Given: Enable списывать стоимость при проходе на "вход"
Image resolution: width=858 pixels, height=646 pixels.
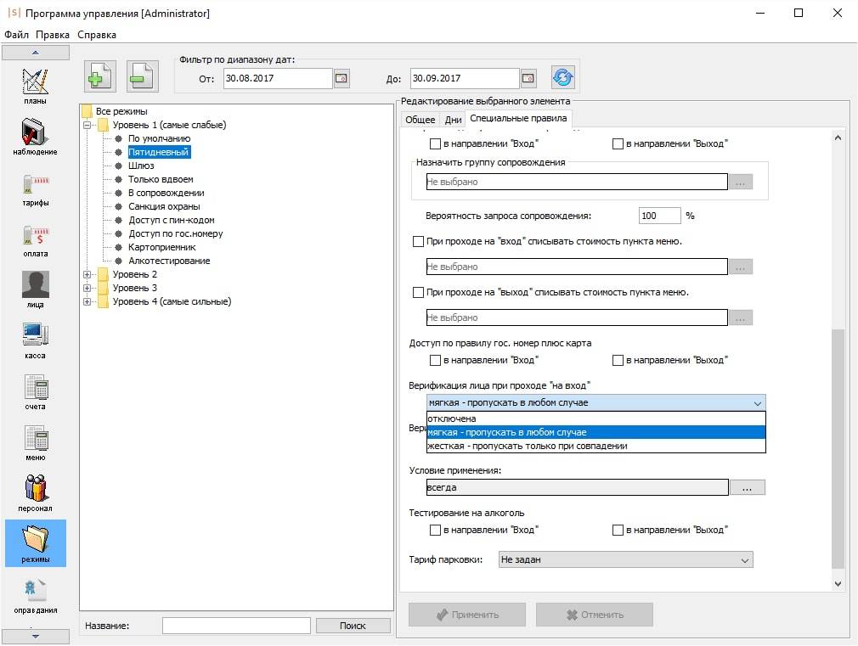Looking at the screenshot, I should click(418, 242).
